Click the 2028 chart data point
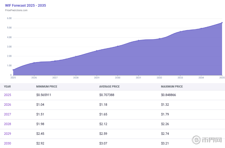 coord(76,56)
